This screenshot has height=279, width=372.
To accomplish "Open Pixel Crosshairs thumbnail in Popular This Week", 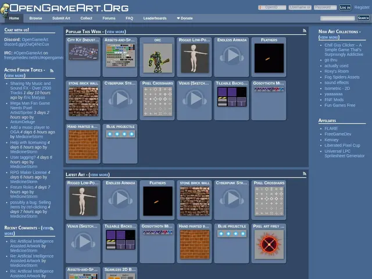I will coord(158,102).
